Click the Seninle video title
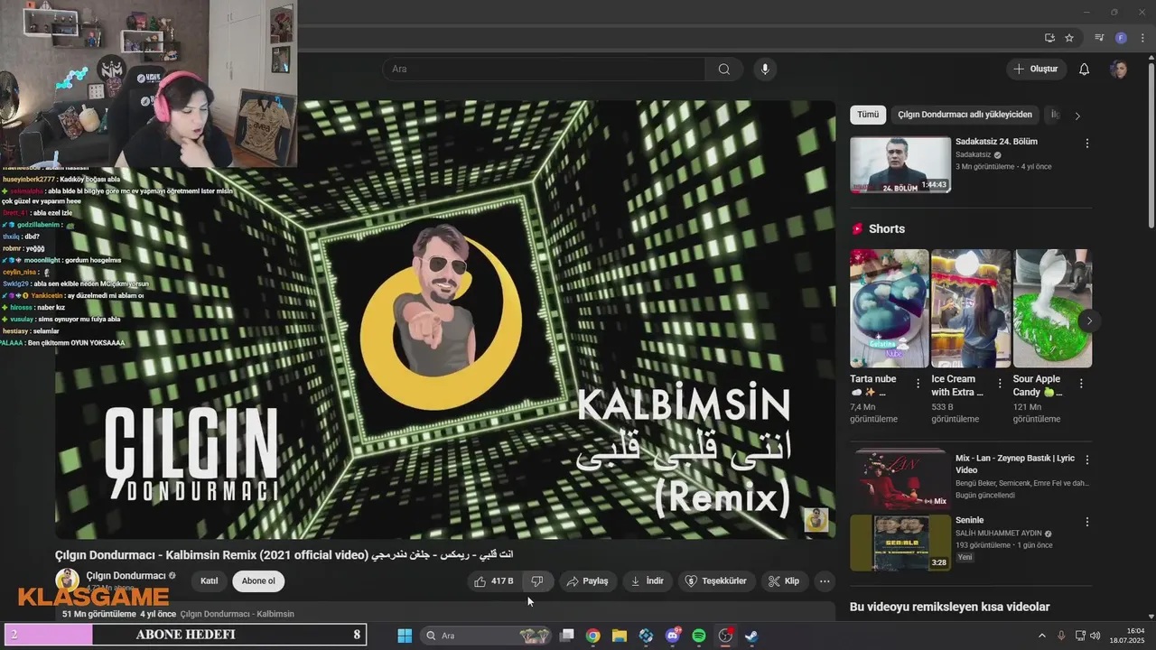1156x650 pixels. (x=969, y=520)
